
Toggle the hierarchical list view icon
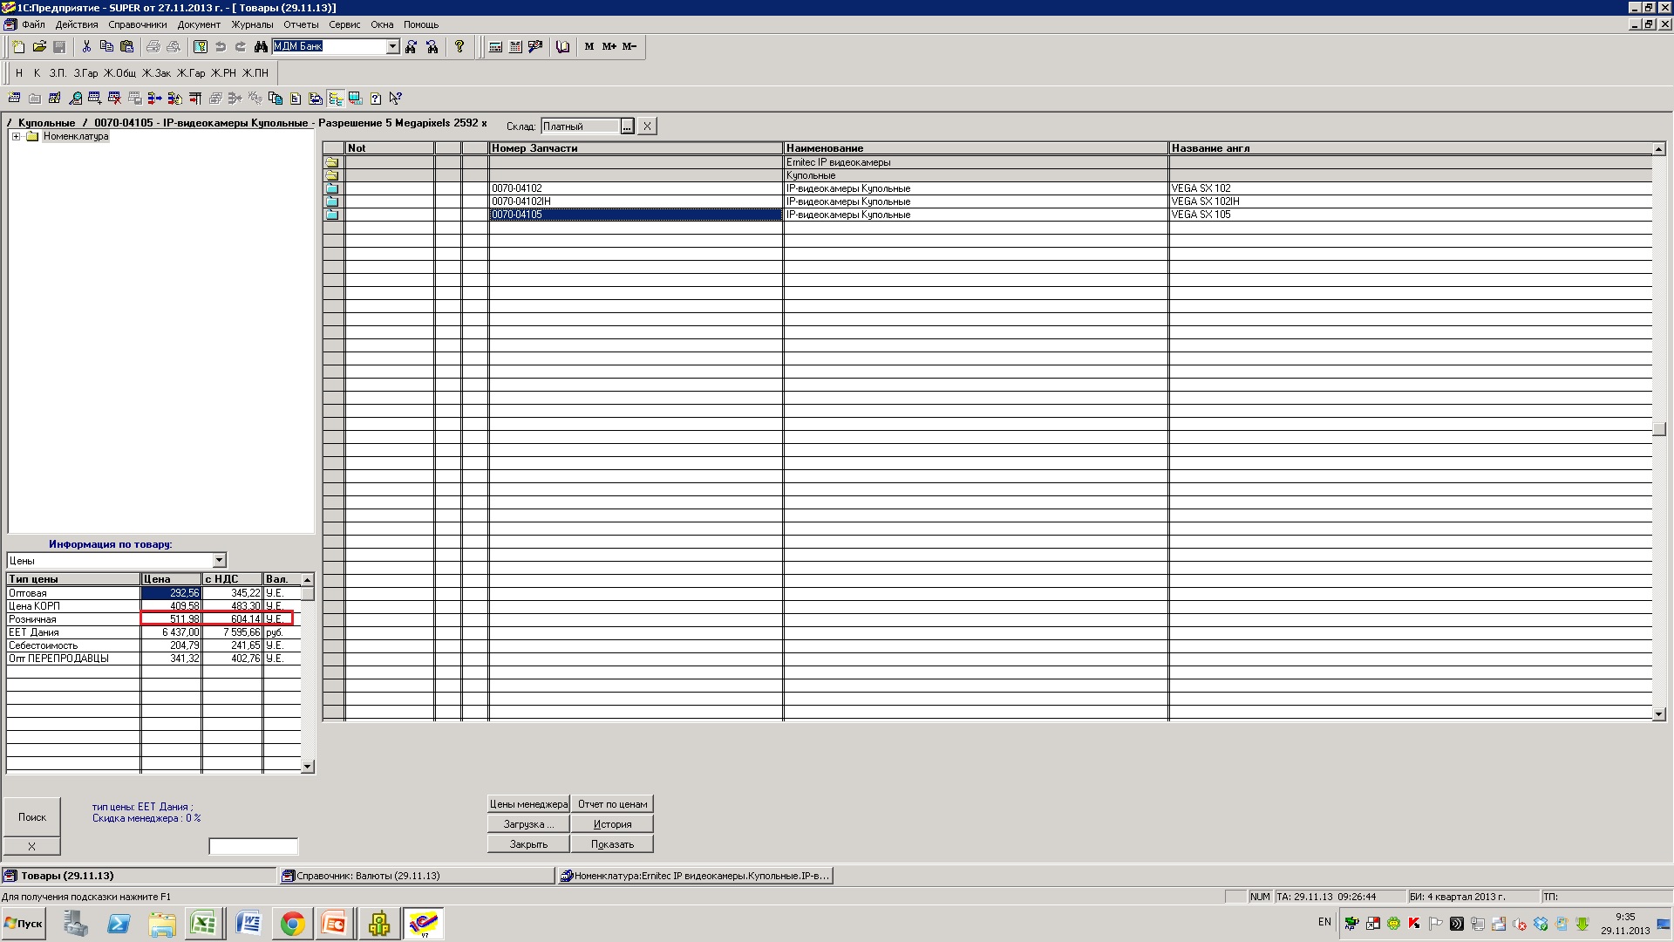coord(336,99)
